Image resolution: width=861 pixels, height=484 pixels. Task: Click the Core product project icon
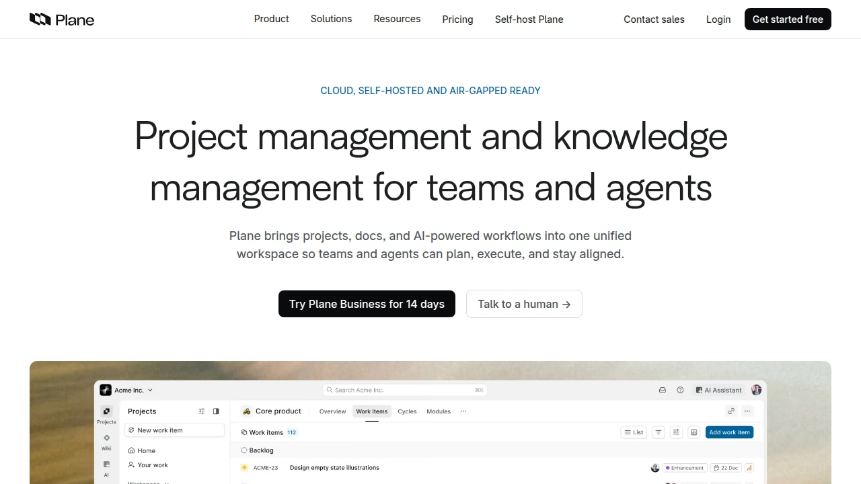[x=247, y=411]
